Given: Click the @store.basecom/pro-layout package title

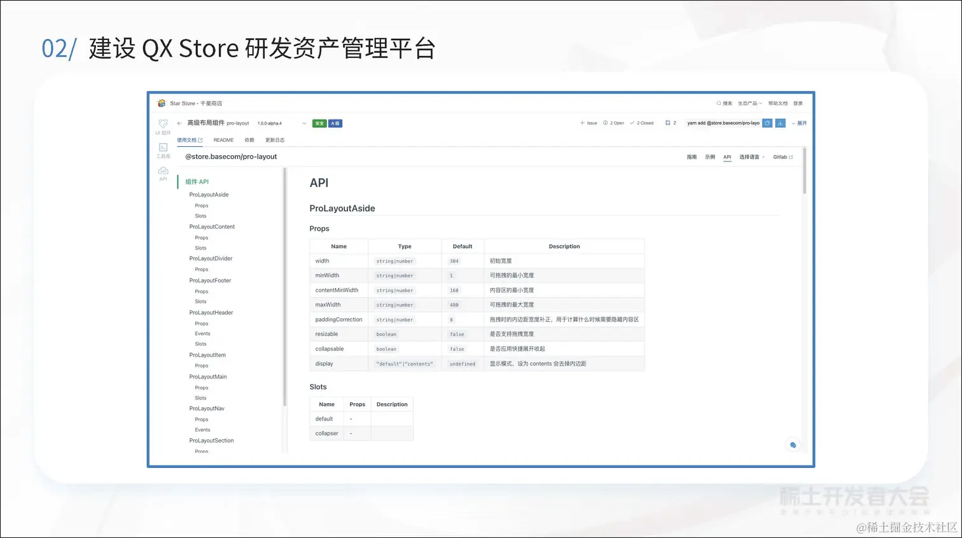Looking at the screenshot, I should point(231,156).
